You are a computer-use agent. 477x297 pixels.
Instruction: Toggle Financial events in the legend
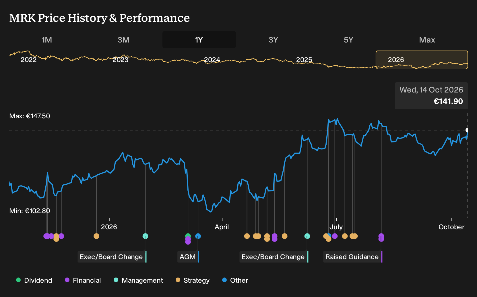83,280
